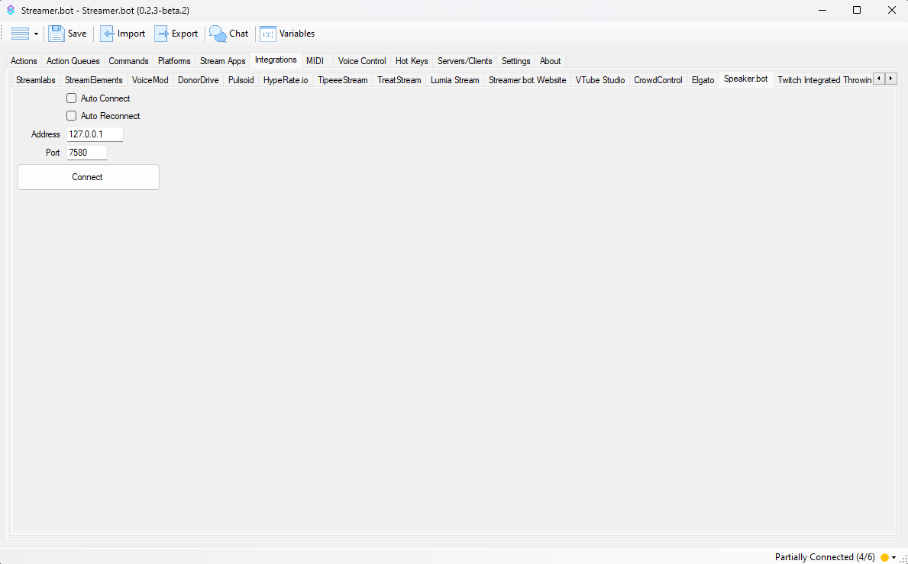
Task: Open Chat via speech bubble icon
Action: [x=218, y=34]
